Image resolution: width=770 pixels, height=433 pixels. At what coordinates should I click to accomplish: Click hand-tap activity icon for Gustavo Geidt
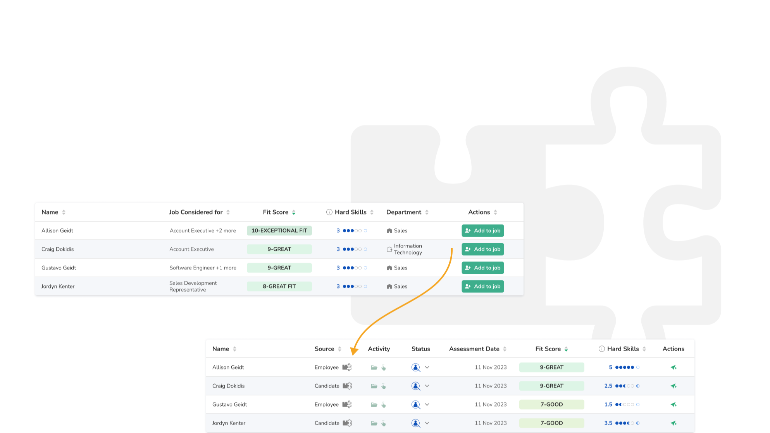tap(384, 405)
